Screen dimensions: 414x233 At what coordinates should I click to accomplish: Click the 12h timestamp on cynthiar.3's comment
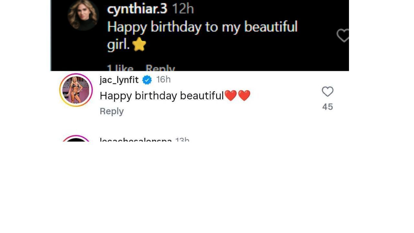183,9
